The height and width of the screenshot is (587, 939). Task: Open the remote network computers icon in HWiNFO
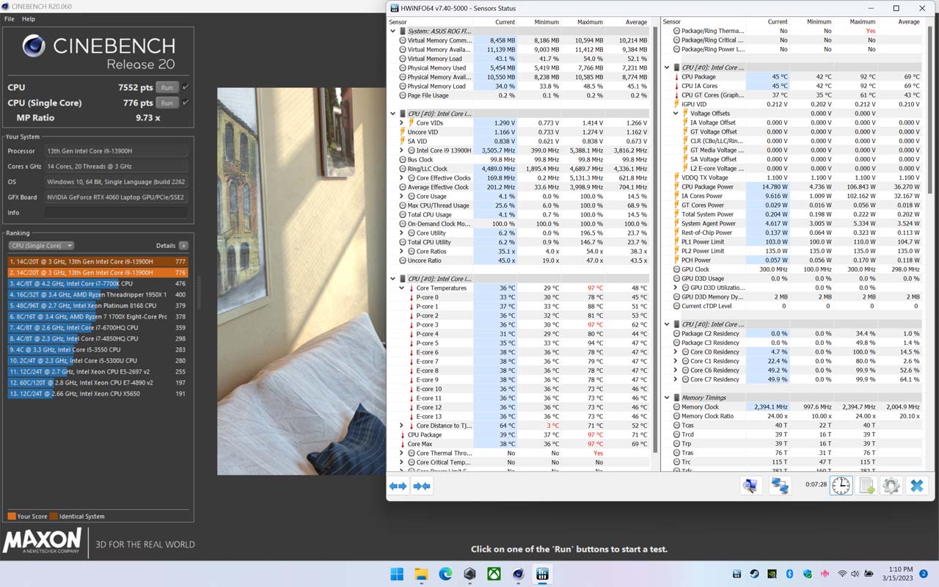point(780,485)
